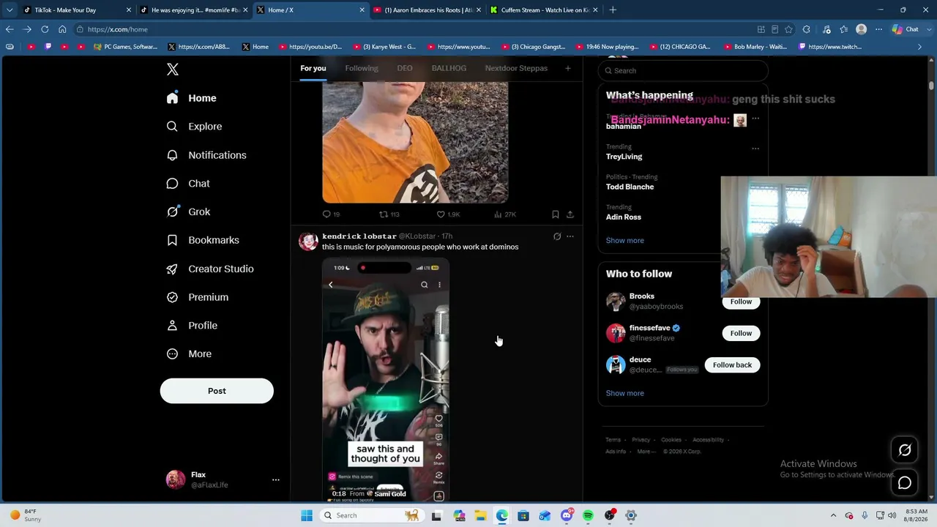Refresh the browser page

point(45,29)
